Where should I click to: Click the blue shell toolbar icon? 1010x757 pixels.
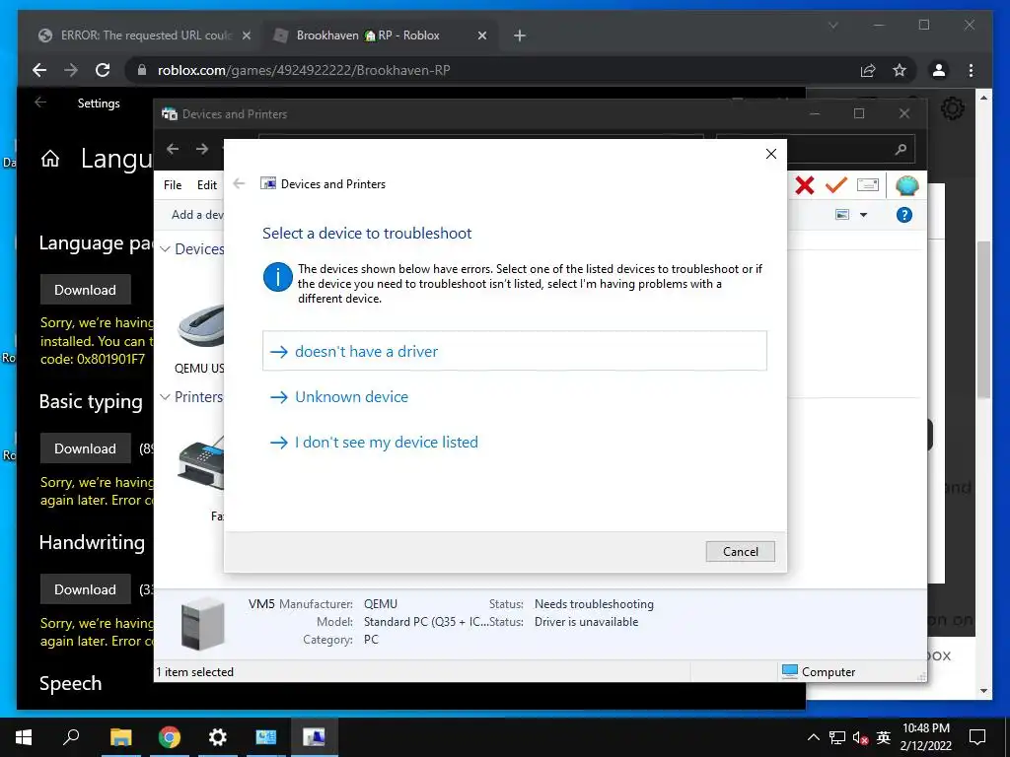point(907,185)
